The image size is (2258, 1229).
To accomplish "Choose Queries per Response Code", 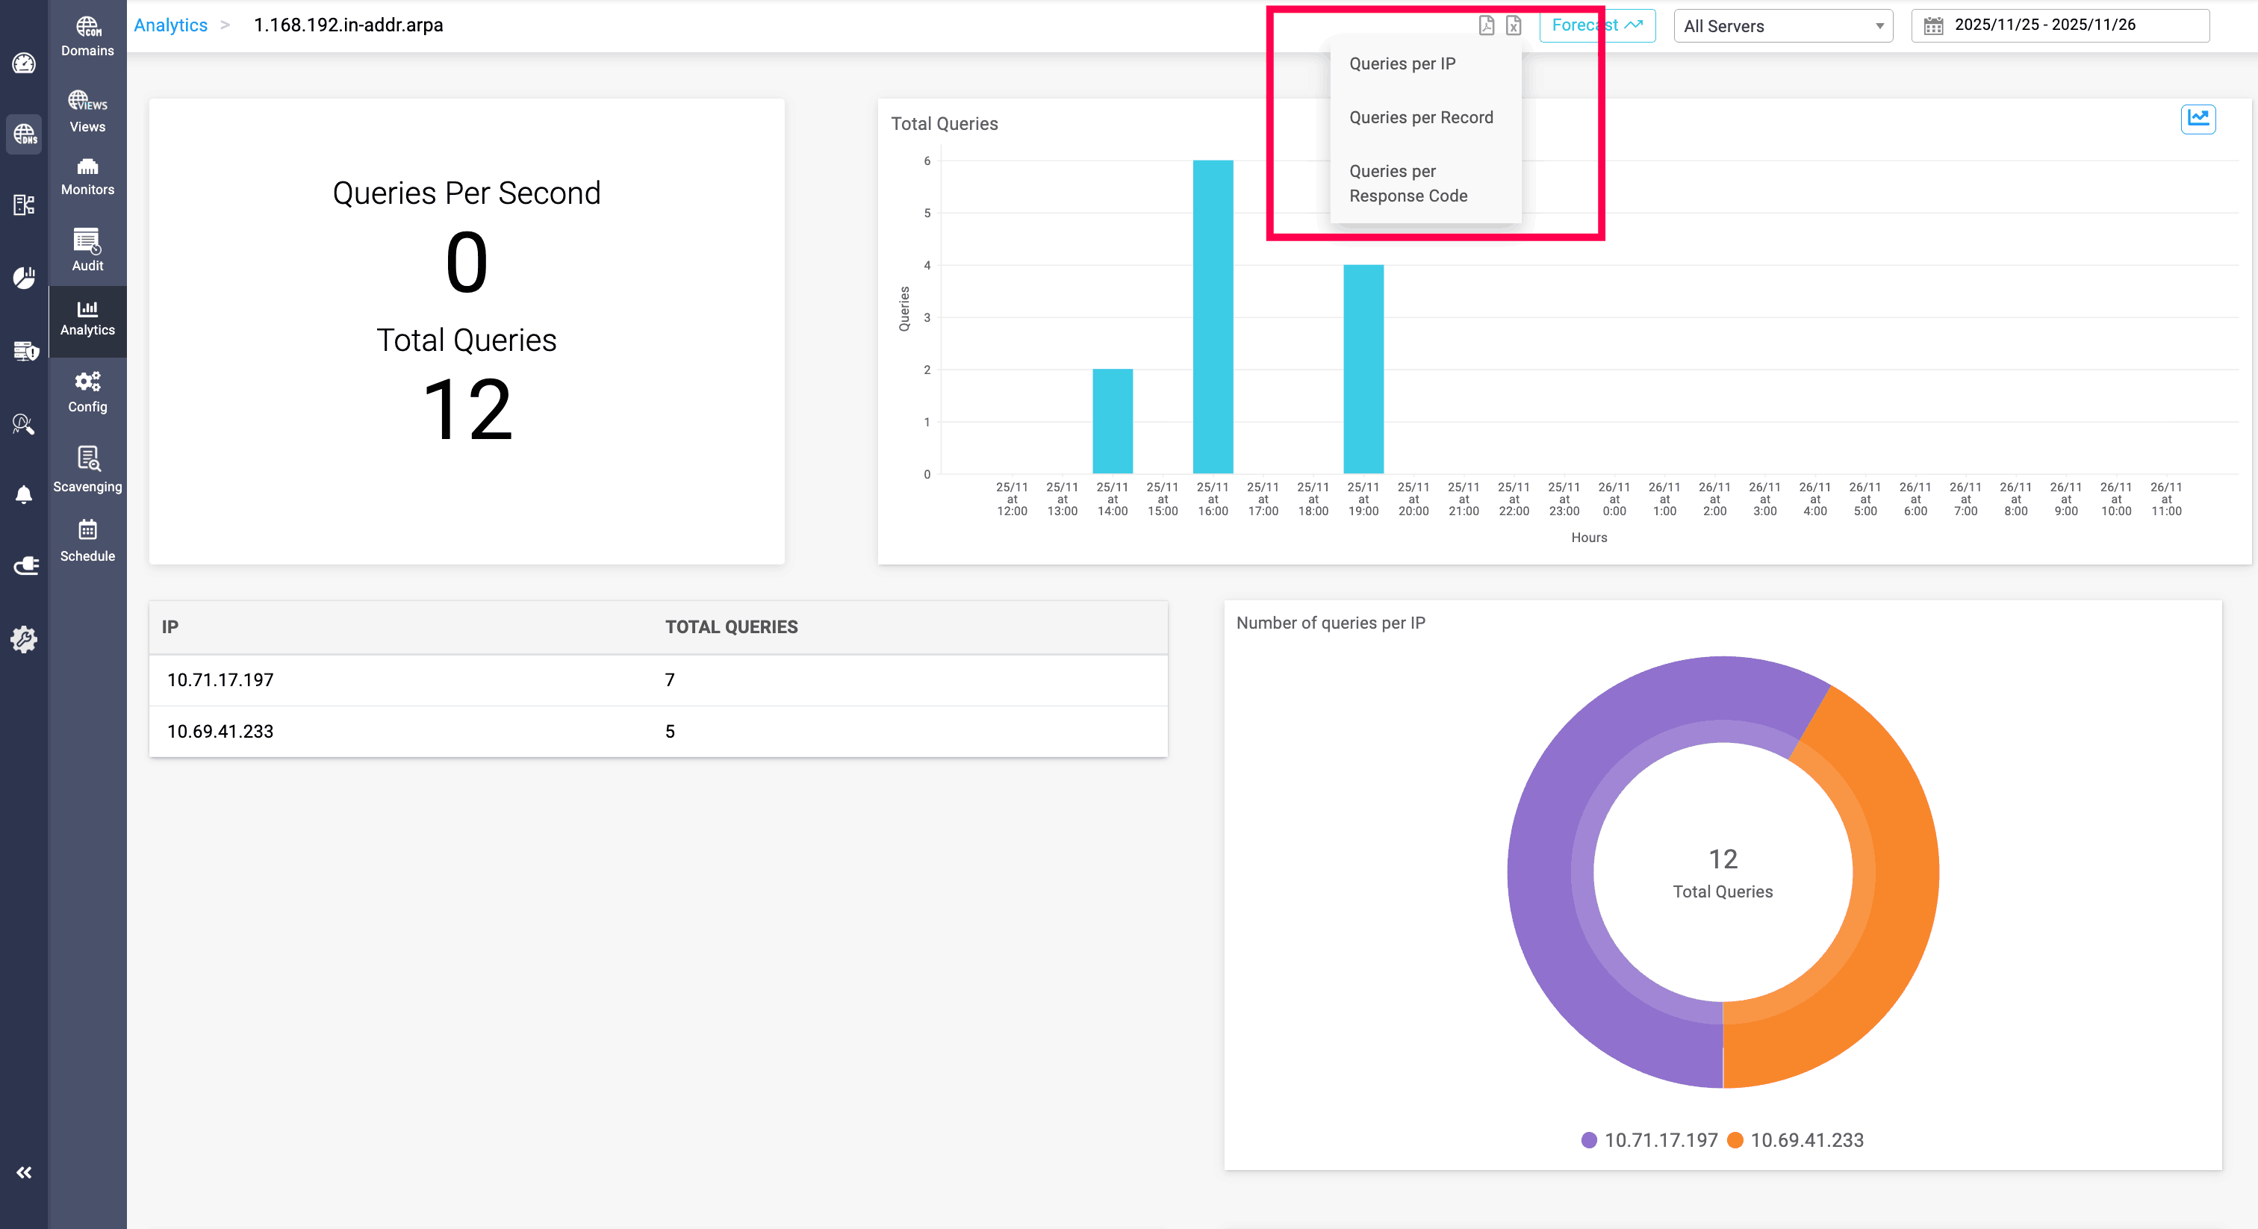I will [1408, 183].
